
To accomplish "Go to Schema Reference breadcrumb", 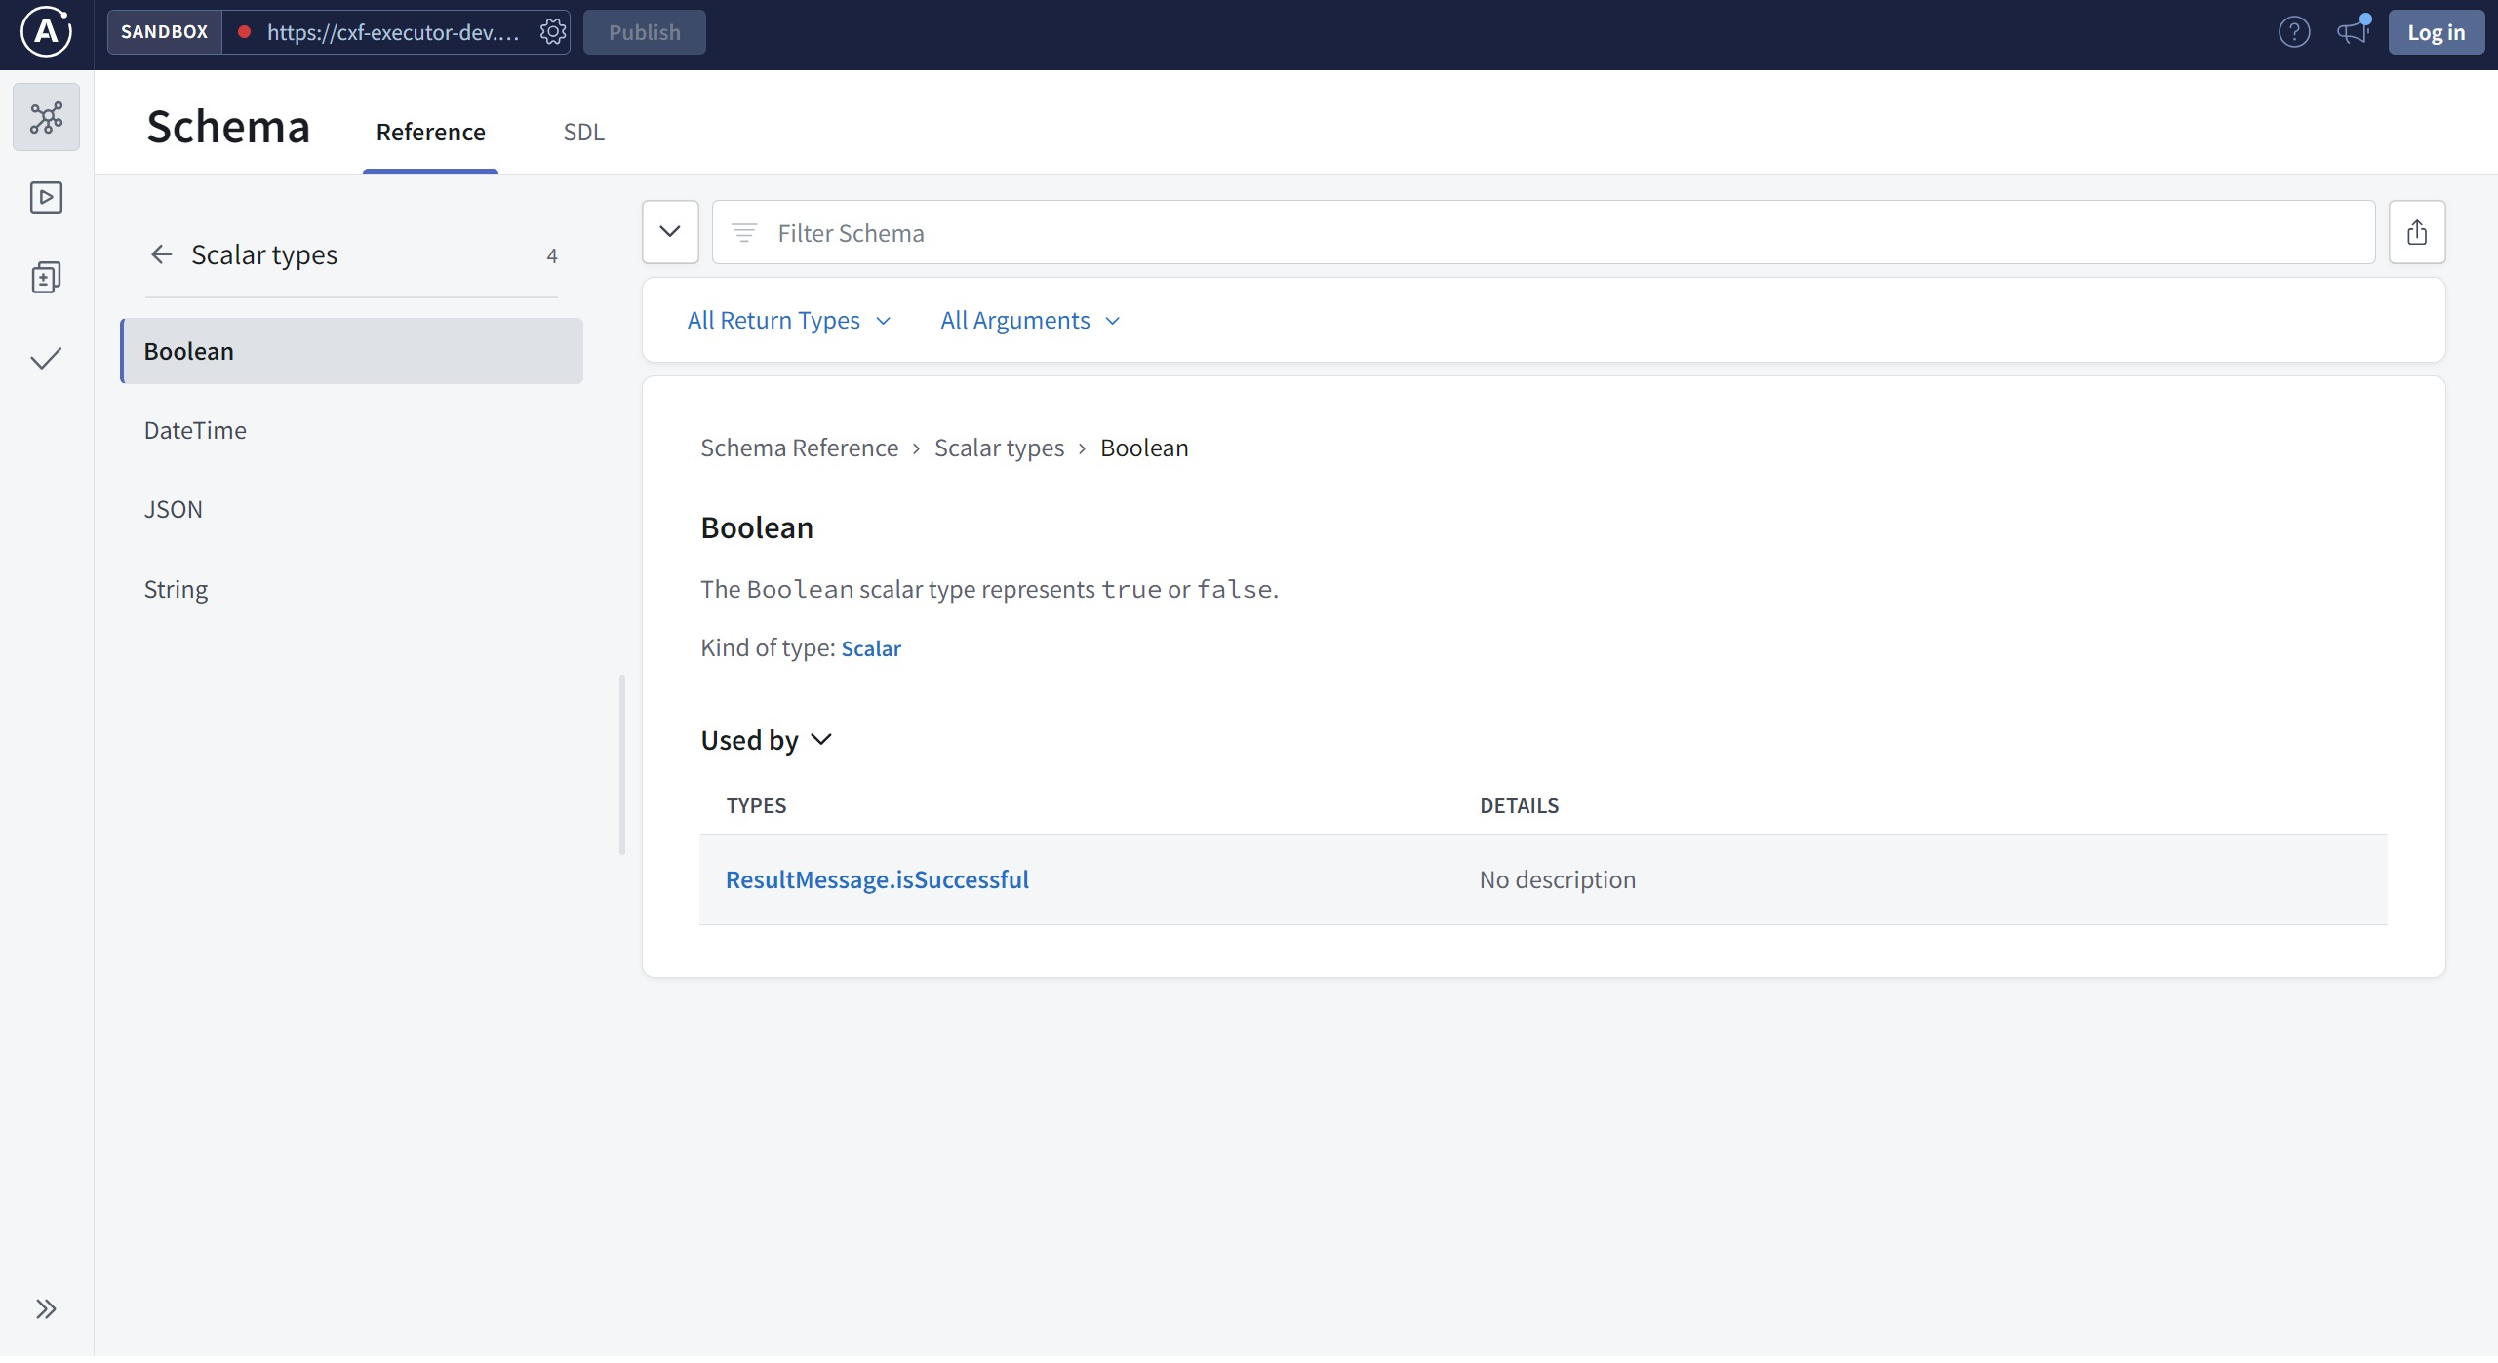I will pos(799,448).
